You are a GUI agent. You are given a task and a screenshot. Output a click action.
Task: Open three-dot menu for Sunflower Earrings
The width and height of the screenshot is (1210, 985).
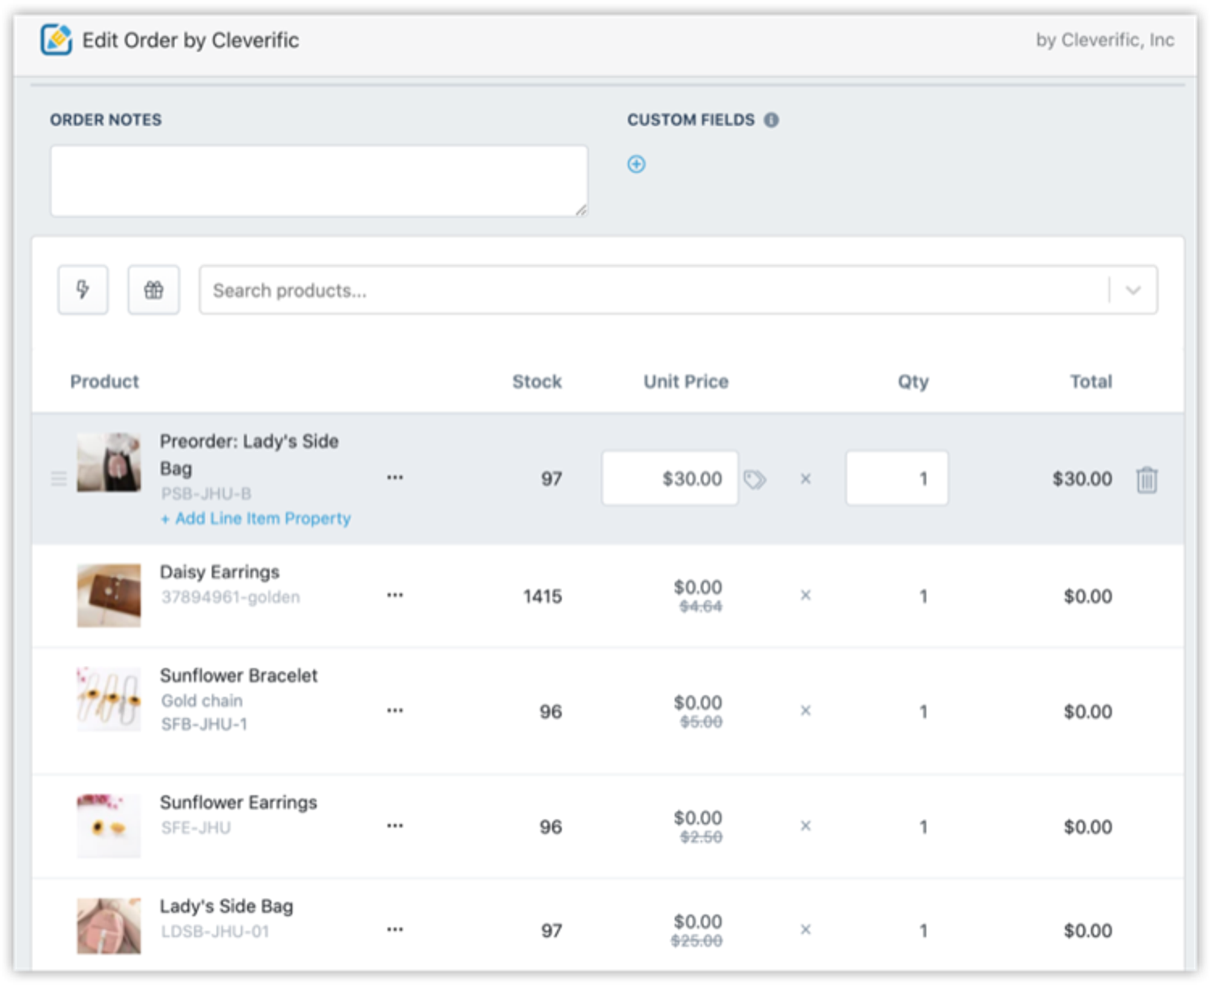coord(395,826)
